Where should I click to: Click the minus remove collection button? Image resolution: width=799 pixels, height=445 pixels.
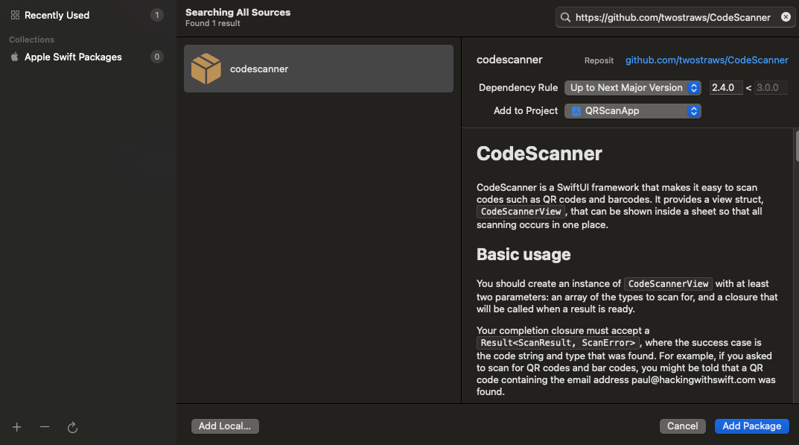tap(45, 426)
